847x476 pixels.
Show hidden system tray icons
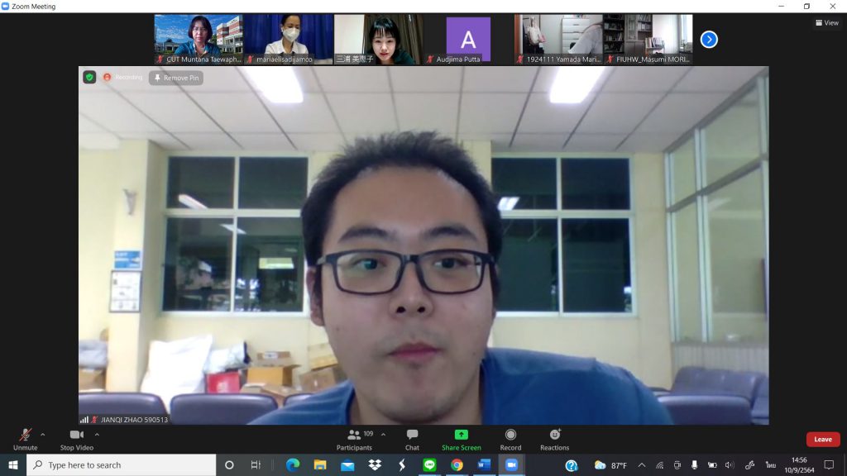642,464
